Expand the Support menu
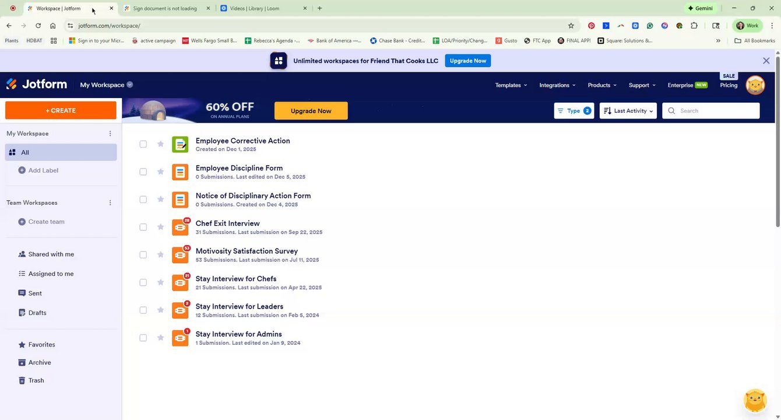The image size is (781, 420). [x=642, y=85]
